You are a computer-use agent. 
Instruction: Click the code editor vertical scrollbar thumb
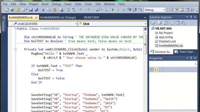(x=145, y=44)
